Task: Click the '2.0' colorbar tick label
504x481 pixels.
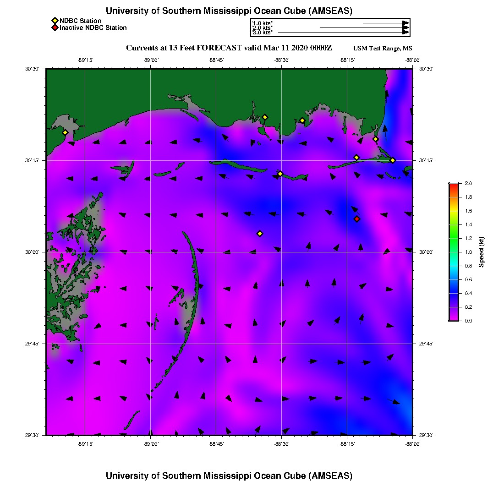Action: pyautogui.click(x=468, y=183)
